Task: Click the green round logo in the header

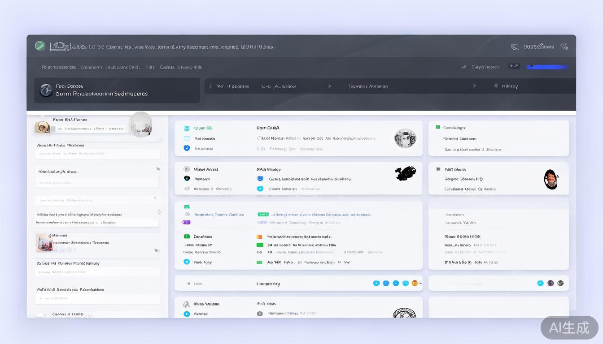Action: point(40,46)
